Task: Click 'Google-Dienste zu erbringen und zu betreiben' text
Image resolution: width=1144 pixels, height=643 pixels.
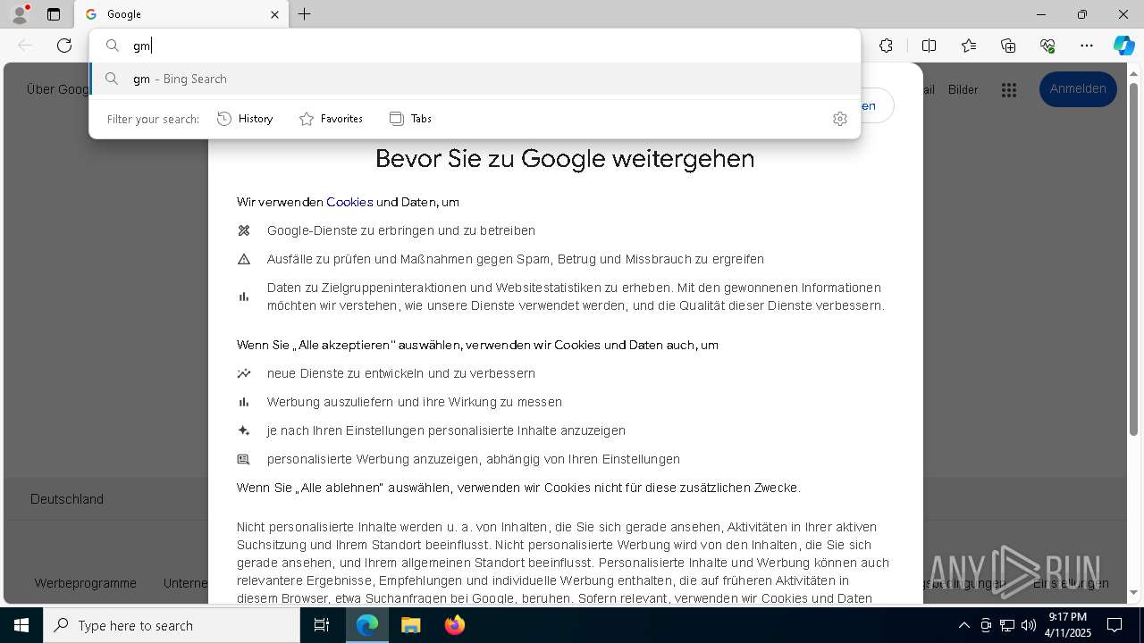Action: [x=401, y=230]
